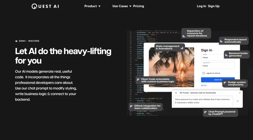Click the Chat Prompt powered by ChatGPT callout
The height and width of the screenshot is (140, 253).
point(220,113)
